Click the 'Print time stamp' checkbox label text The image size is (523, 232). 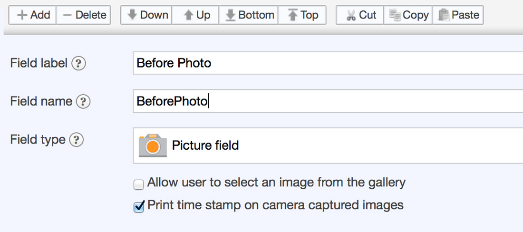pos(275,205)
